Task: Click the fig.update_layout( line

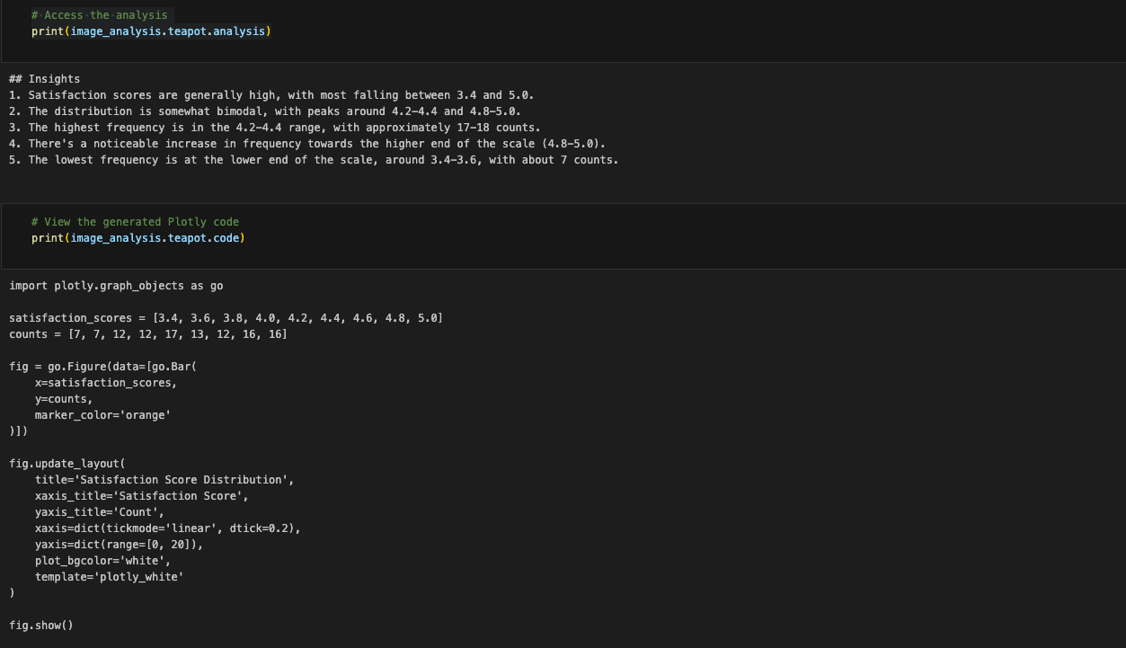Action: click(67, 464)
